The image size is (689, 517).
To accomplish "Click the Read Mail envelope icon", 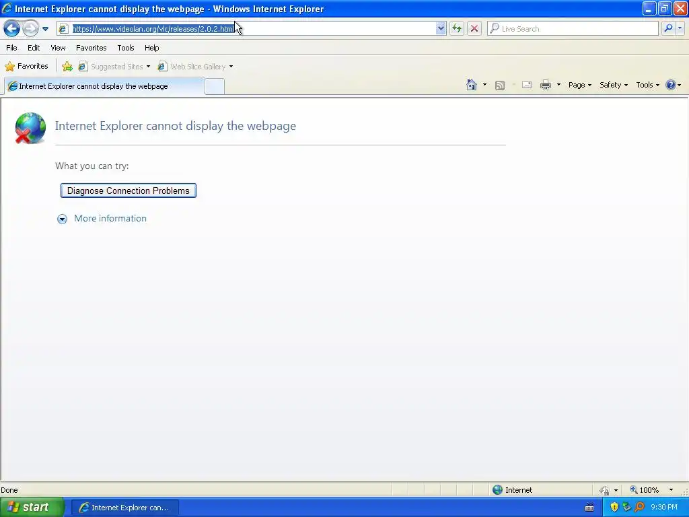I will [x=527, y=85].
